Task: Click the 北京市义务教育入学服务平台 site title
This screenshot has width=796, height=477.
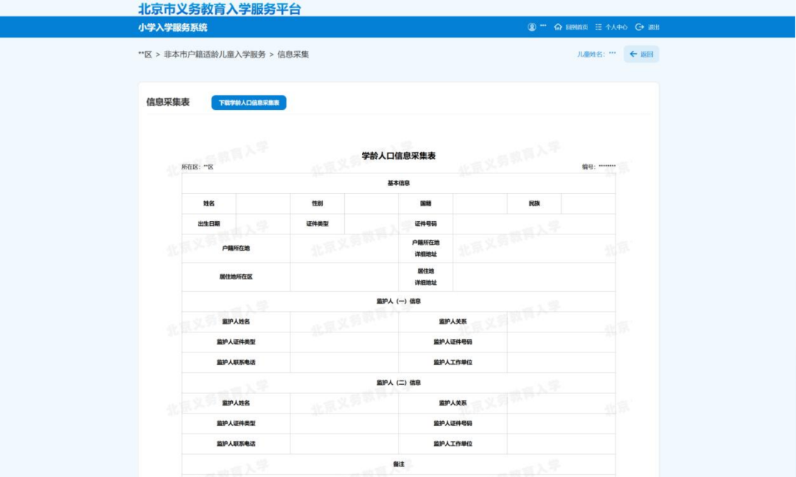Action: tap(220, 9)
